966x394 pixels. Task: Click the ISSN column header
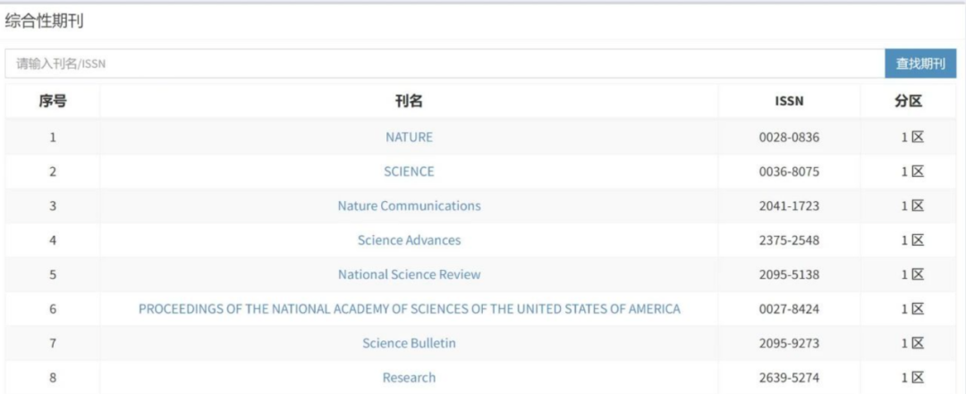(789, 102)
